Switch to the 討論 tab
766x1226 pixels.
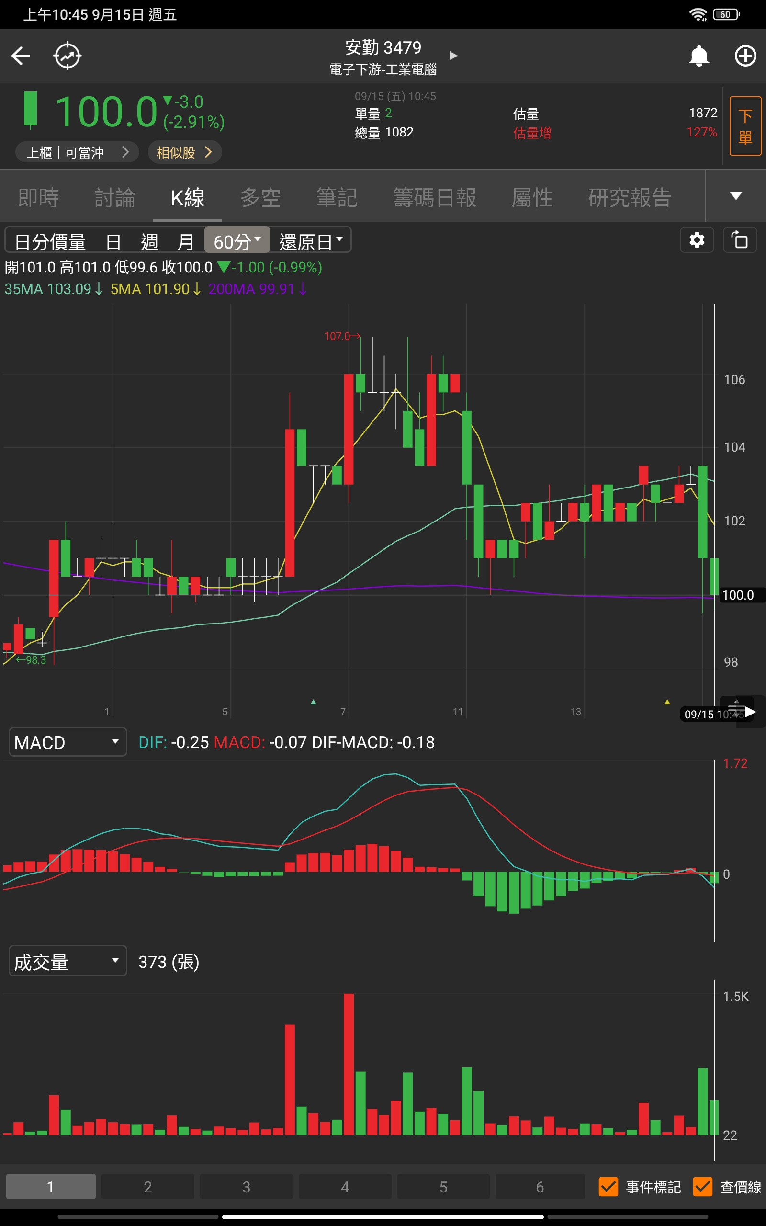tap(114, 197)
